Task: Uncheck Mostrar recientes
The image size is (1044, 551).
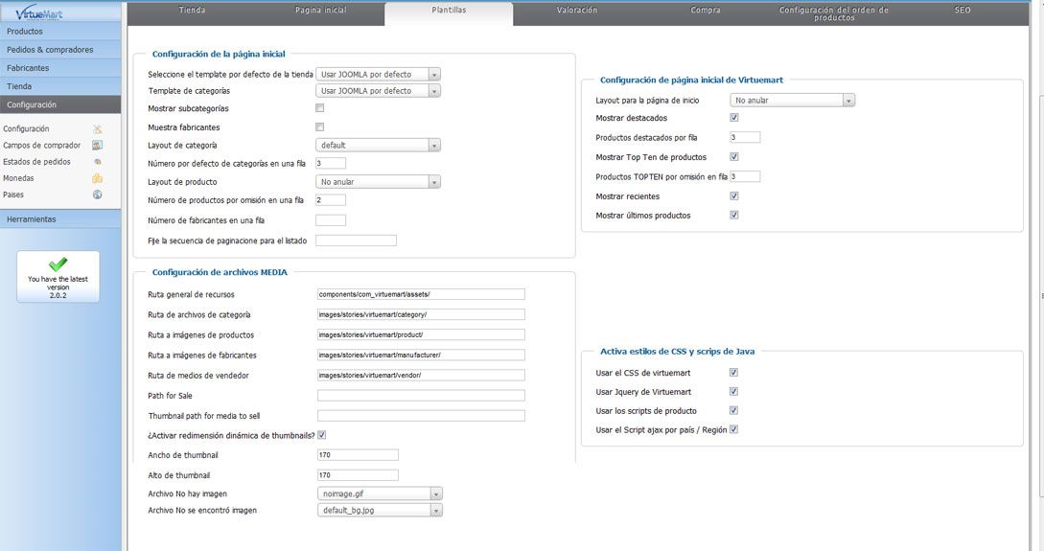Action: (733, 196)
